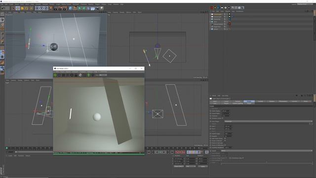Screen dimensions: 316x178
Task: Open the Objects menu in Live Viewer
Action: click(68, 72)
